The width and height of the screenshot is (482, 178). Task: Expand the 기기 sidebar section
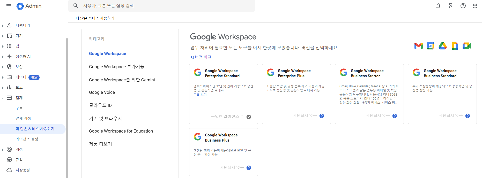point(3,36)
